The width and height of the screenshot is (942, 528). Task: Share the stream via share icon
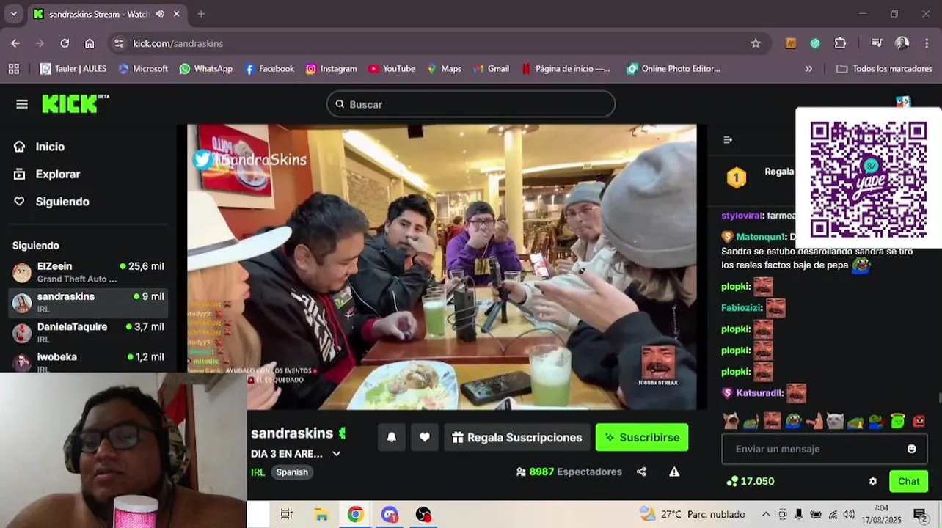click(641, 472)
